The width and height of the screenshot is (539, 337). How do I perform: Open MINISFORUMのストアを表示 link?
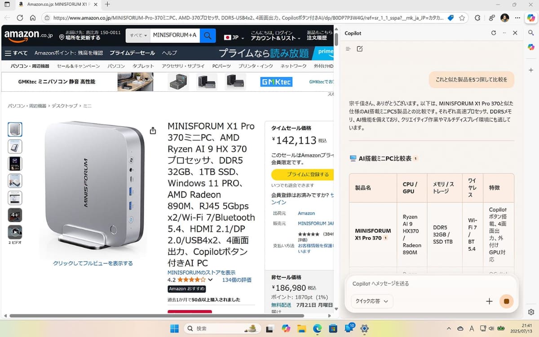click(x=201, y=273)
